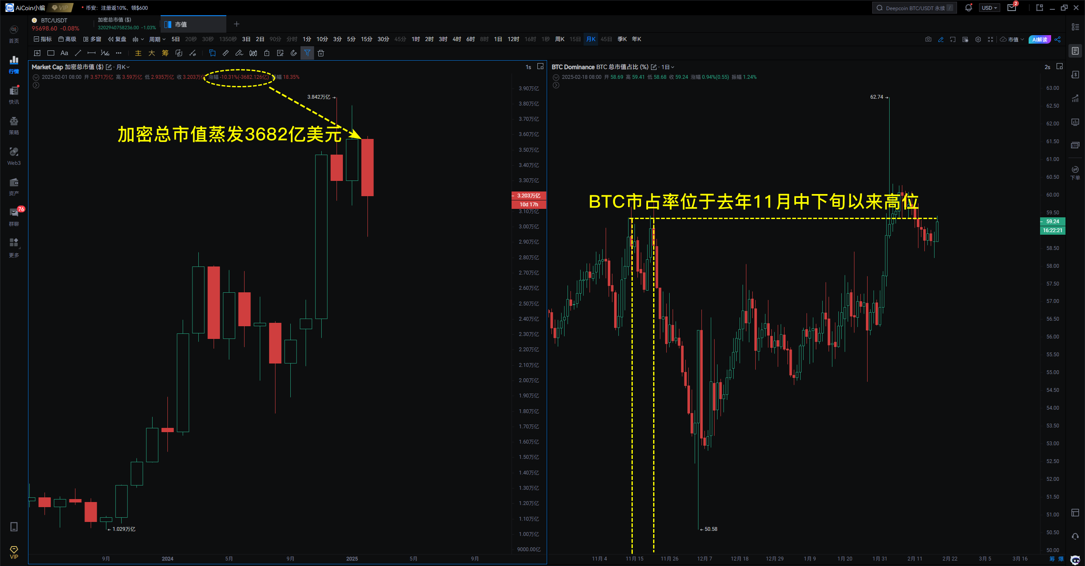
Task: Toggle the drawing filter funnel tool
Action: tap(307, 53)
